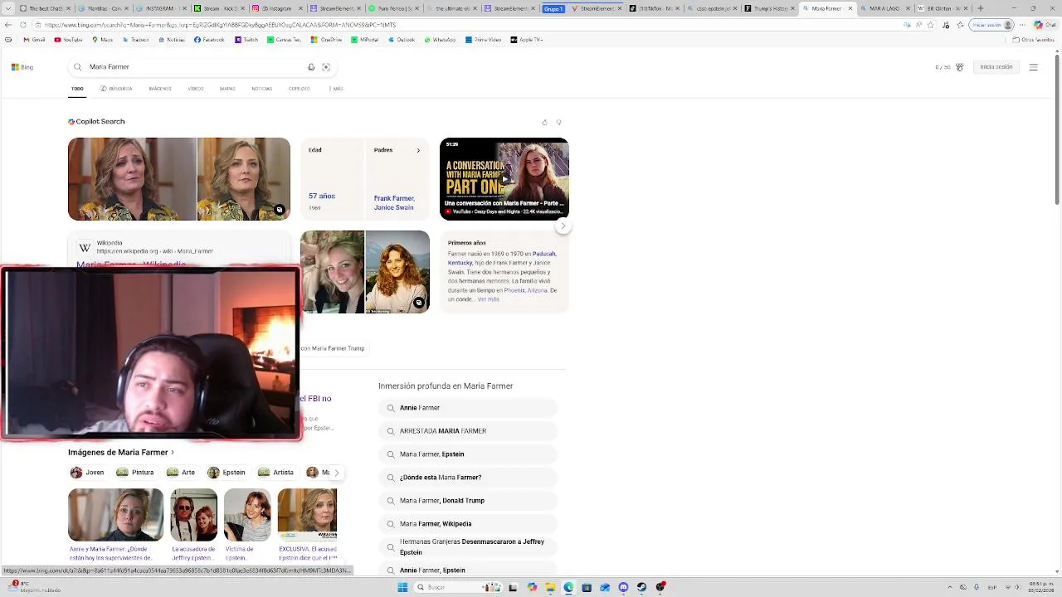Viewport: 1062px width, 597px height.
Task: Search suggestion Maria Farmer, Donald Trump
Action: point(468,501)
